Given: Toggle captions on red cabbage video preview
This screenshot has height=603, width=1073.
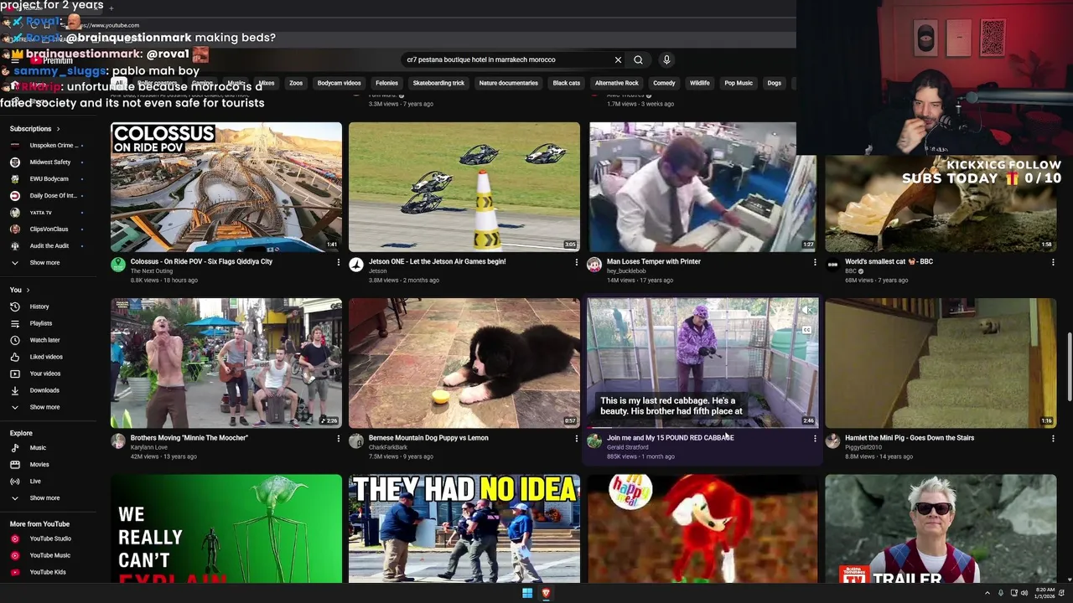Looking at the screenshot, I should pyautogui.click(x=806, y=330).
